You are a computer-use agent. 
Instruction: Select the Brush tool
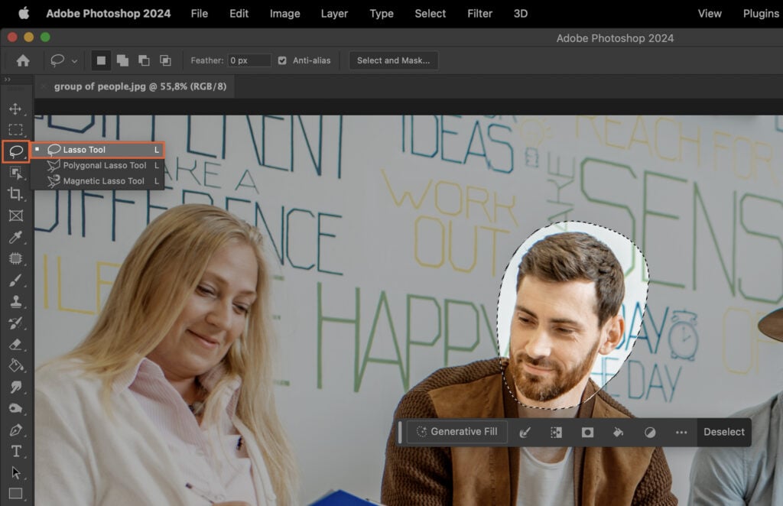[17, 280]
